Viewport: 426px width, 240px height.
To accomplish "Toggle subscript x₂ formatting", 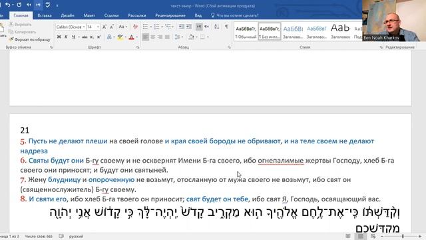I will click(x=92, y=37).
